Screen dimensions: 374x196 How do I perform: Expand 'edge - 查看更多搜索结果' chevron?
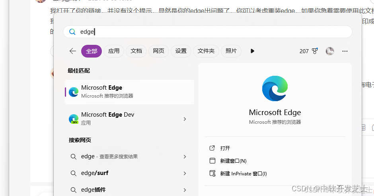(x=185, y=156)
